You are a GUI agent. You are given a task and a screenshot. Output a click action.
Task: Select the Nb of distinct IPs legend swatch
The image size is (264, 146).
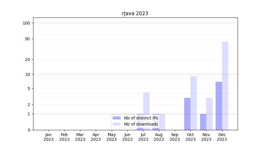116,118
